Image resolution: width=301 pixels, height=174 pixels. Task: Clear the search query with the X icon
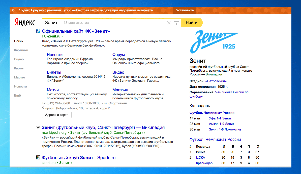[x=169, y=23]
